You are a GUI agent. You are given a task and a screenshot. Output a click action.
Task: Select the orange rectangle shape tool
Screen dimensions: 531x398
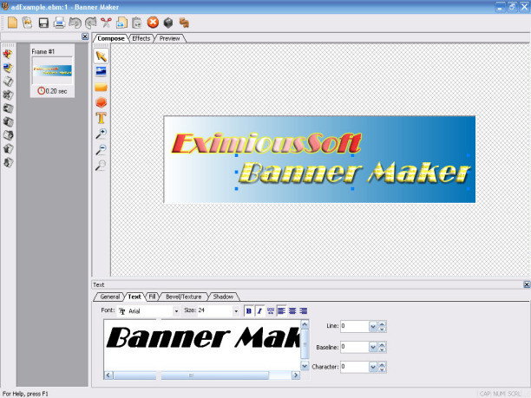coord(101,87)
